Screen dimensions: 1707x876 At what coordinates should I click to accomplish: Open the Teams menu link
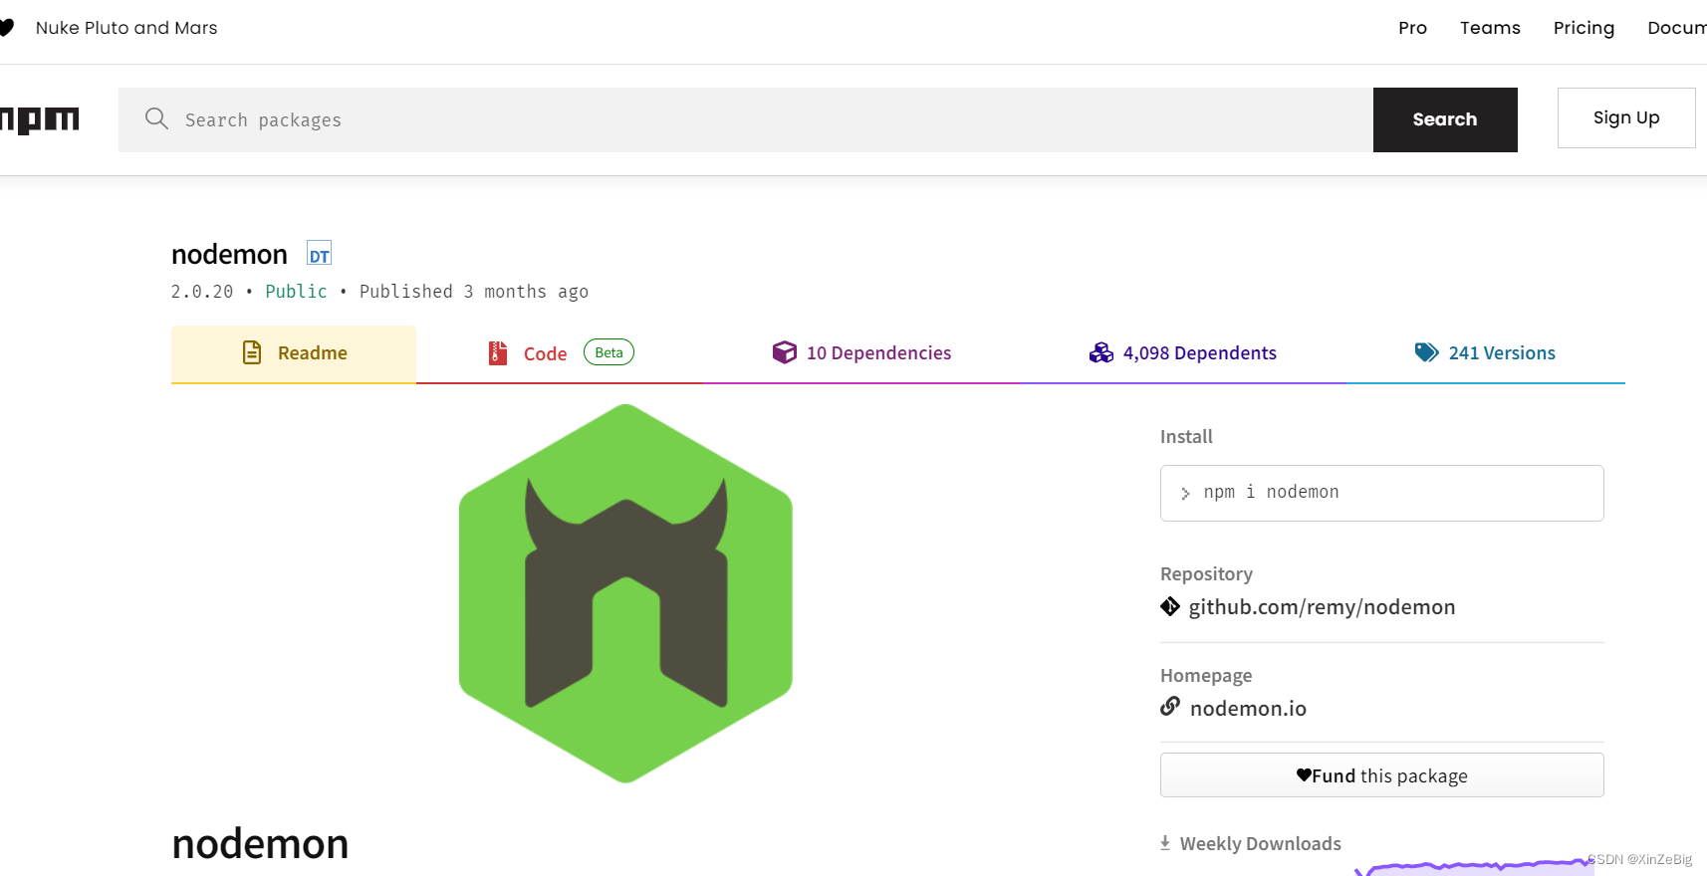(x=1490, y=28)
